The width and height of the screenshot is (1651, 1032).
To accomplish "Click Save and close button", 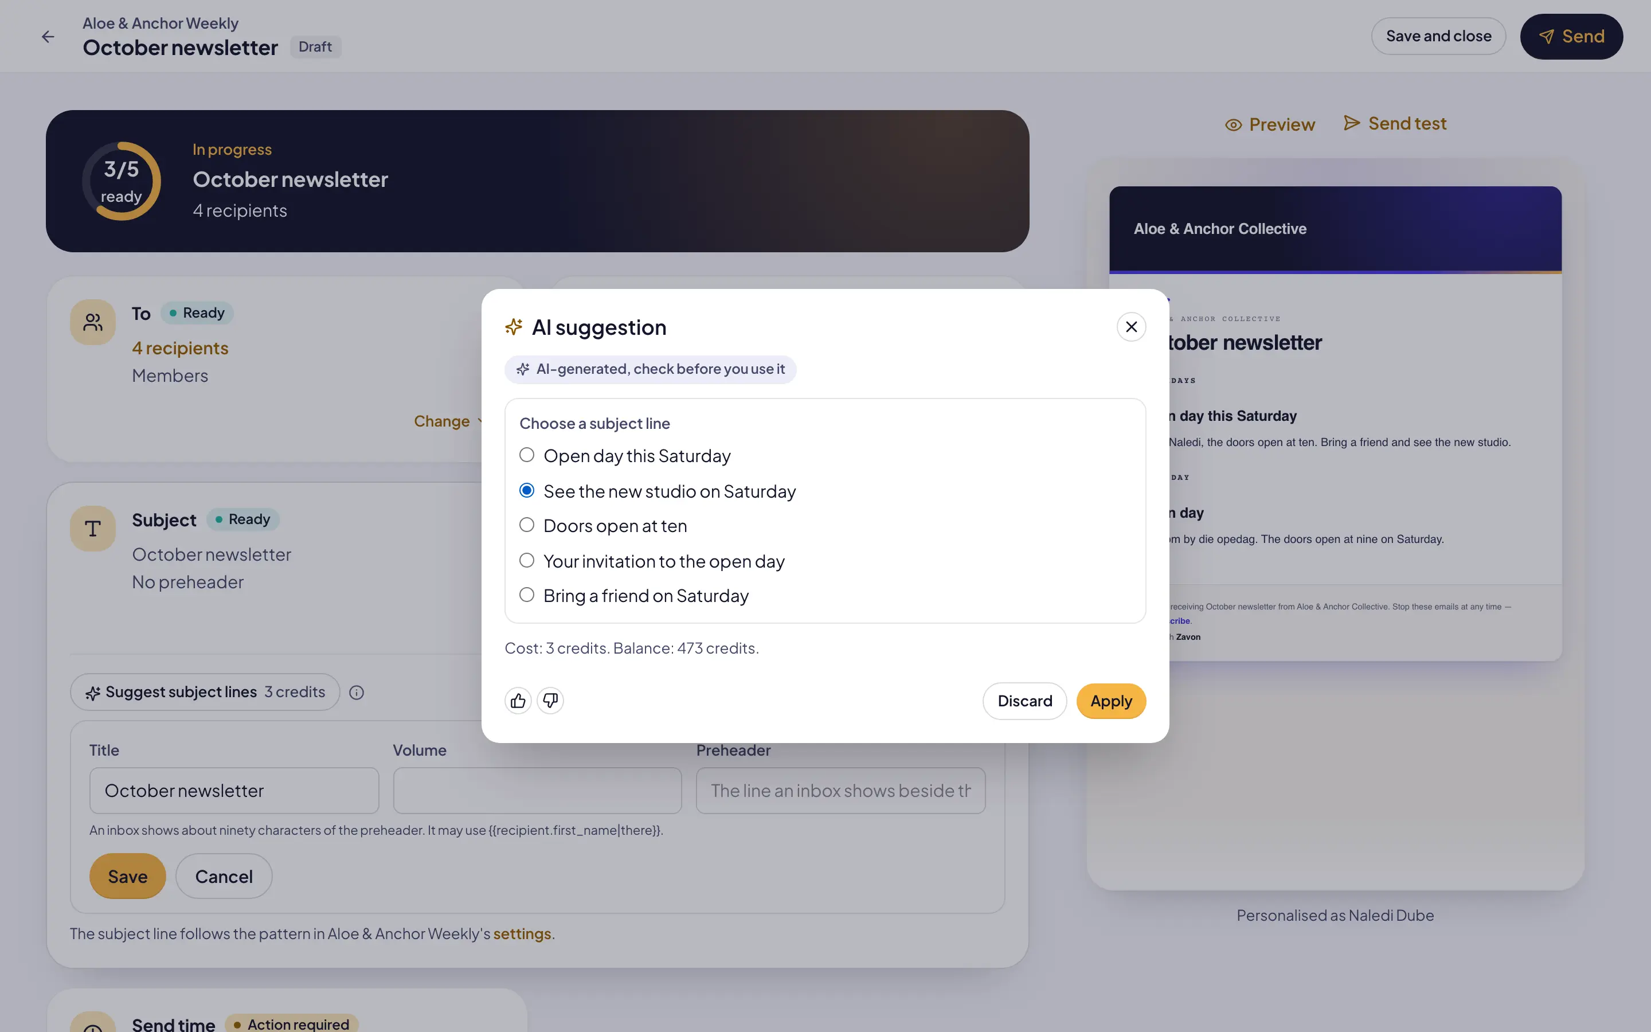I will coord(1438,36).
